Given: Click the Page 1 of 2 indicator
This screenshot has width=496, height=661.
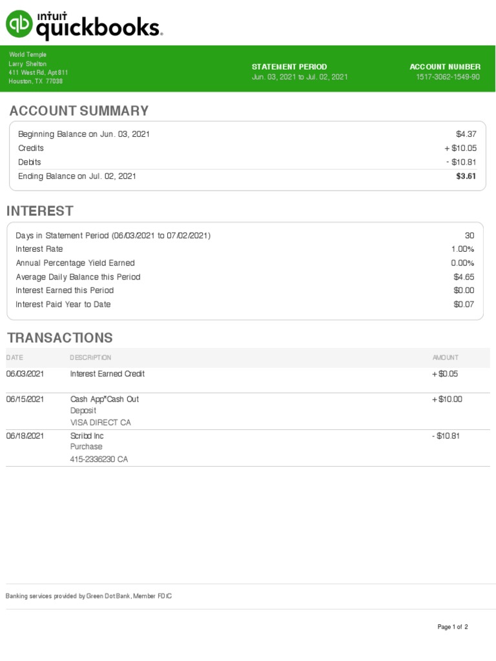Looking at the screenshot, I should (x=452, y=627).
